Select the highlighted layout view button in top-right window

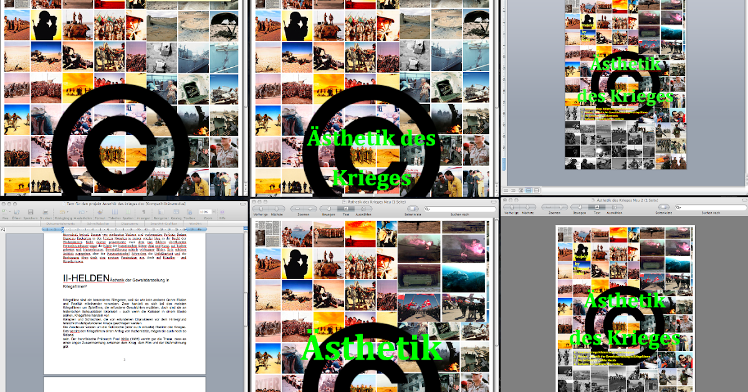coord(529,190)
